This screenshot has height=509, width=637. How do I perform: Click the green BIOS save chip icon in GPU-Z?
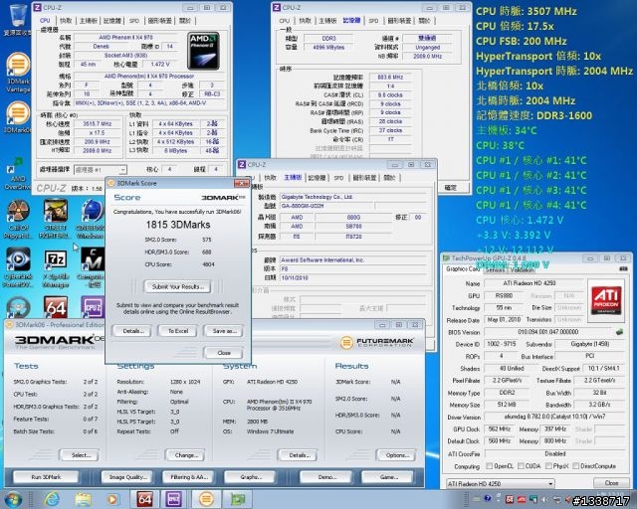[x=619, y=332]
